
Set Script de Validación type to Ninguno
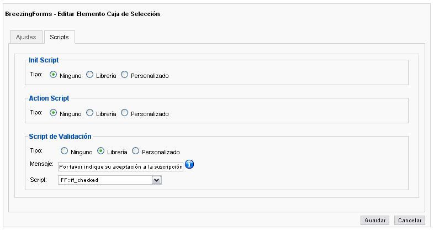point(64,151)
